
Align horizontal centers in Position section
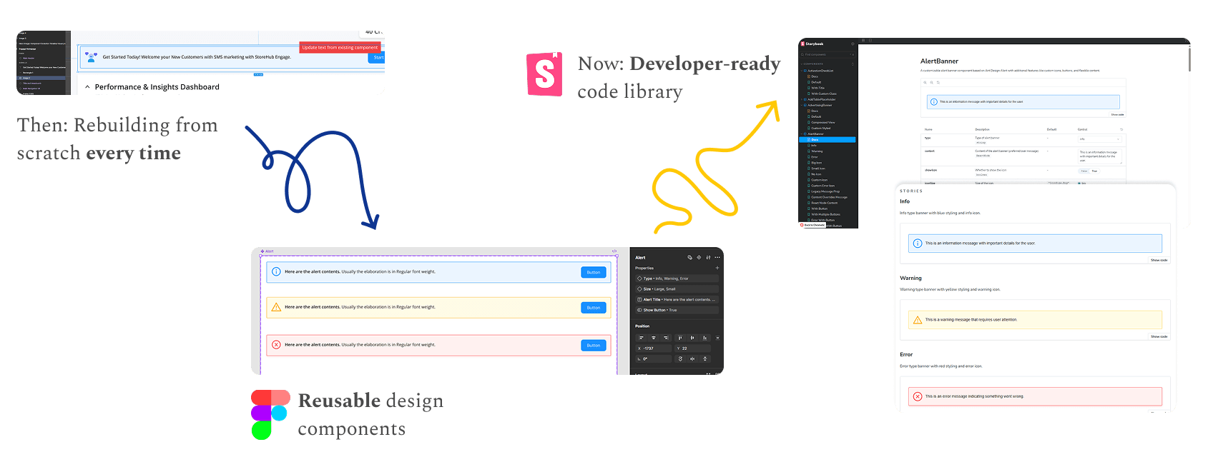[x=654, y=338]
